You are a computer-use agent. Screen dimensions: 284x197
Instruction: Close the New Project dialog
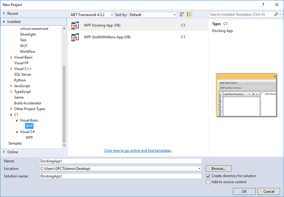(x=277, y=5)
